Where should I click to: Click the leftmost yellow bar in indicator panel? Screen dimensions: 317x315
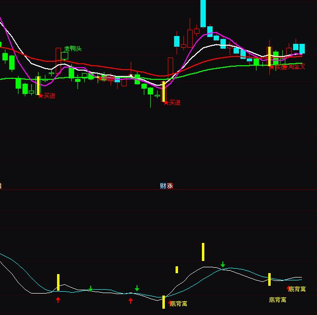click(58, 282)
